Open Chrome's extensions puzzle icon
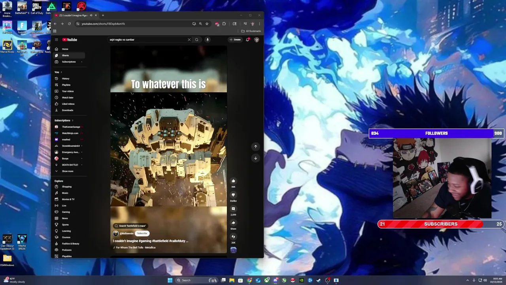 click(x=224, y=24)
